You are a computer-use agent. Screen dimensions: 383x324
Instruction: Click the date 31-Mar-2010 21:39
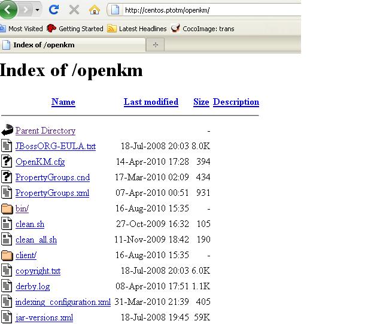151,302
